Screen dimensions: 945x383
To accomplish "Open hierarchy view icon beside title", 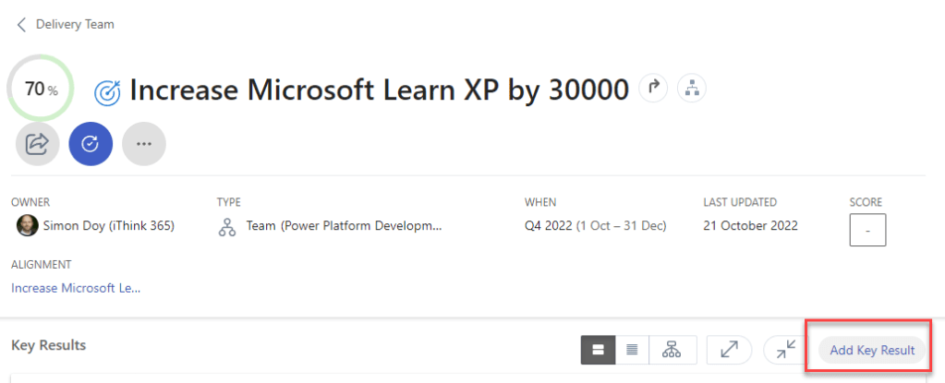I will (691, 88).
